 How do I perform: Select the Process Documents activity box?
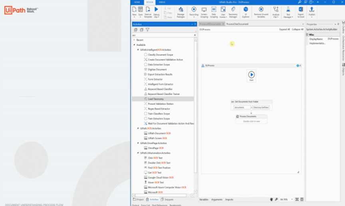tap(251, 119)
